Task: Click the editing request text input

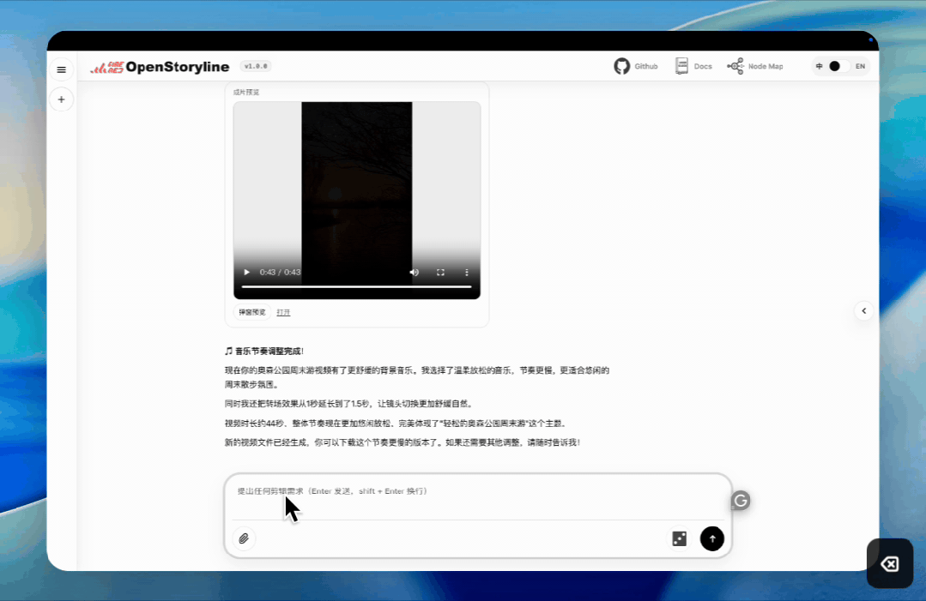Action: coord(477,496)
